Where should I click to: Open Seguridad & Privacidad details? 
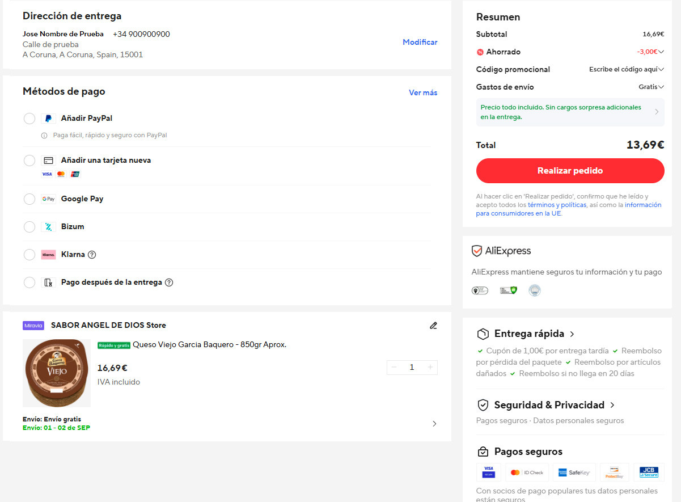click(x=612, y=406)
